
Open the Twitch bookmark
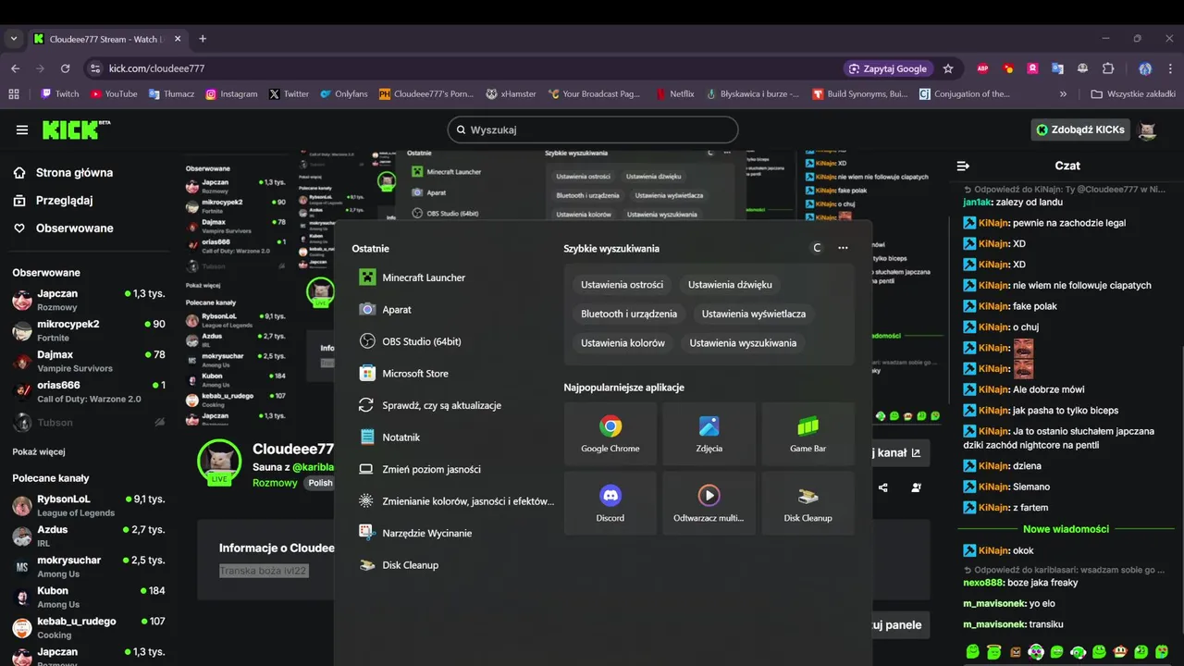coord(60,93)
